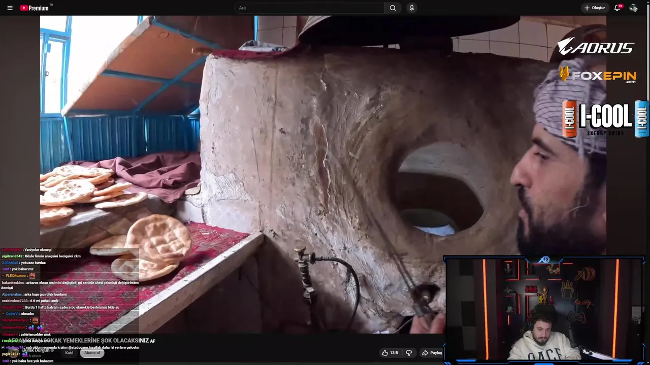Subscribe with the Abone ol button
Viewport: 650px width, 365px height.
click(92, 353)
